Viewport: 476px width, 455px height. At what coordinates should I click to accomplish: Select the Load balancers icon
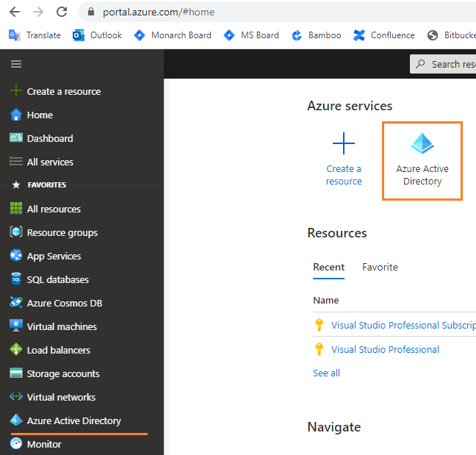pos(15,350)
